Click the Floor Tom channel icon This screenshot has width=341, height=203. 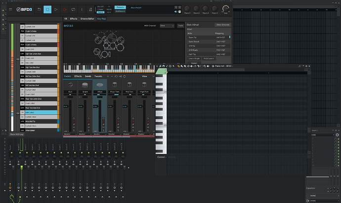(x=114, y=86)
